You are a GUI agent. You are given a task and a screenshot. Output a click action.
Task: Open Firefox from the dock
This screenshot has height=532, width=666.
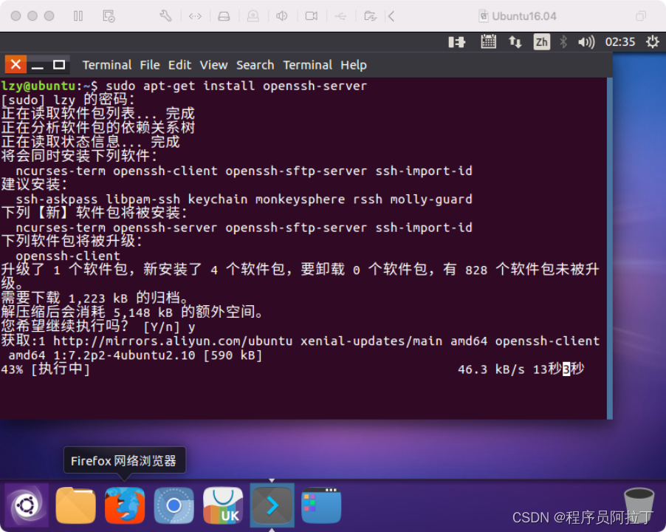click(x=125, y=506)
